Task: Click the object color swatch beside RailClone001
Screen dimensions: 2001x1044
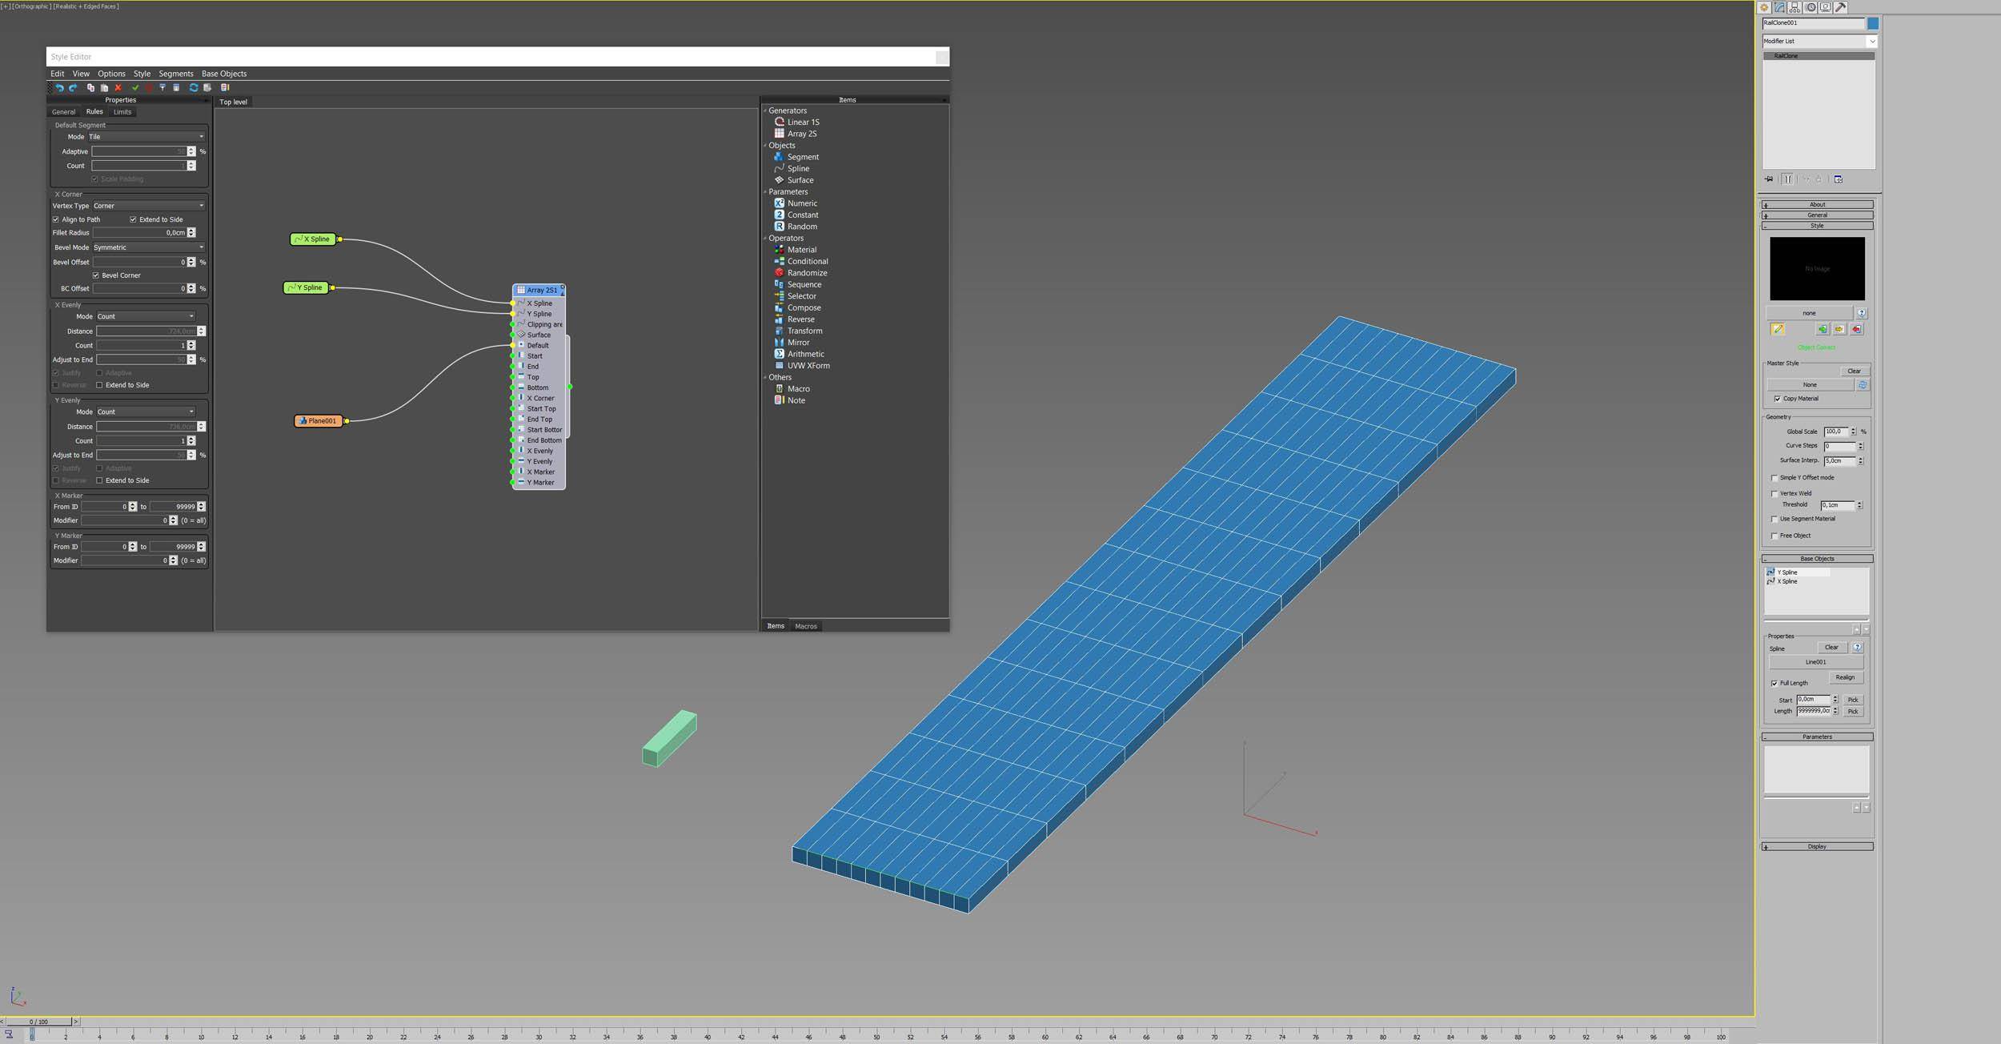Action: pyautogui.click(x=1872, y=23)
